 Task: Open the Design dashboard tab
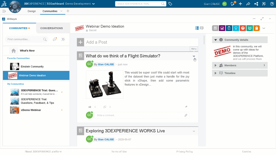coord(32,11)
